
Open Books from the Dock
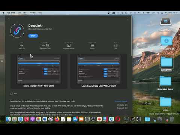pos(81,119)
